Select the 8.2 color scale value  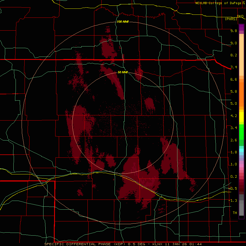tap(234, 55)
